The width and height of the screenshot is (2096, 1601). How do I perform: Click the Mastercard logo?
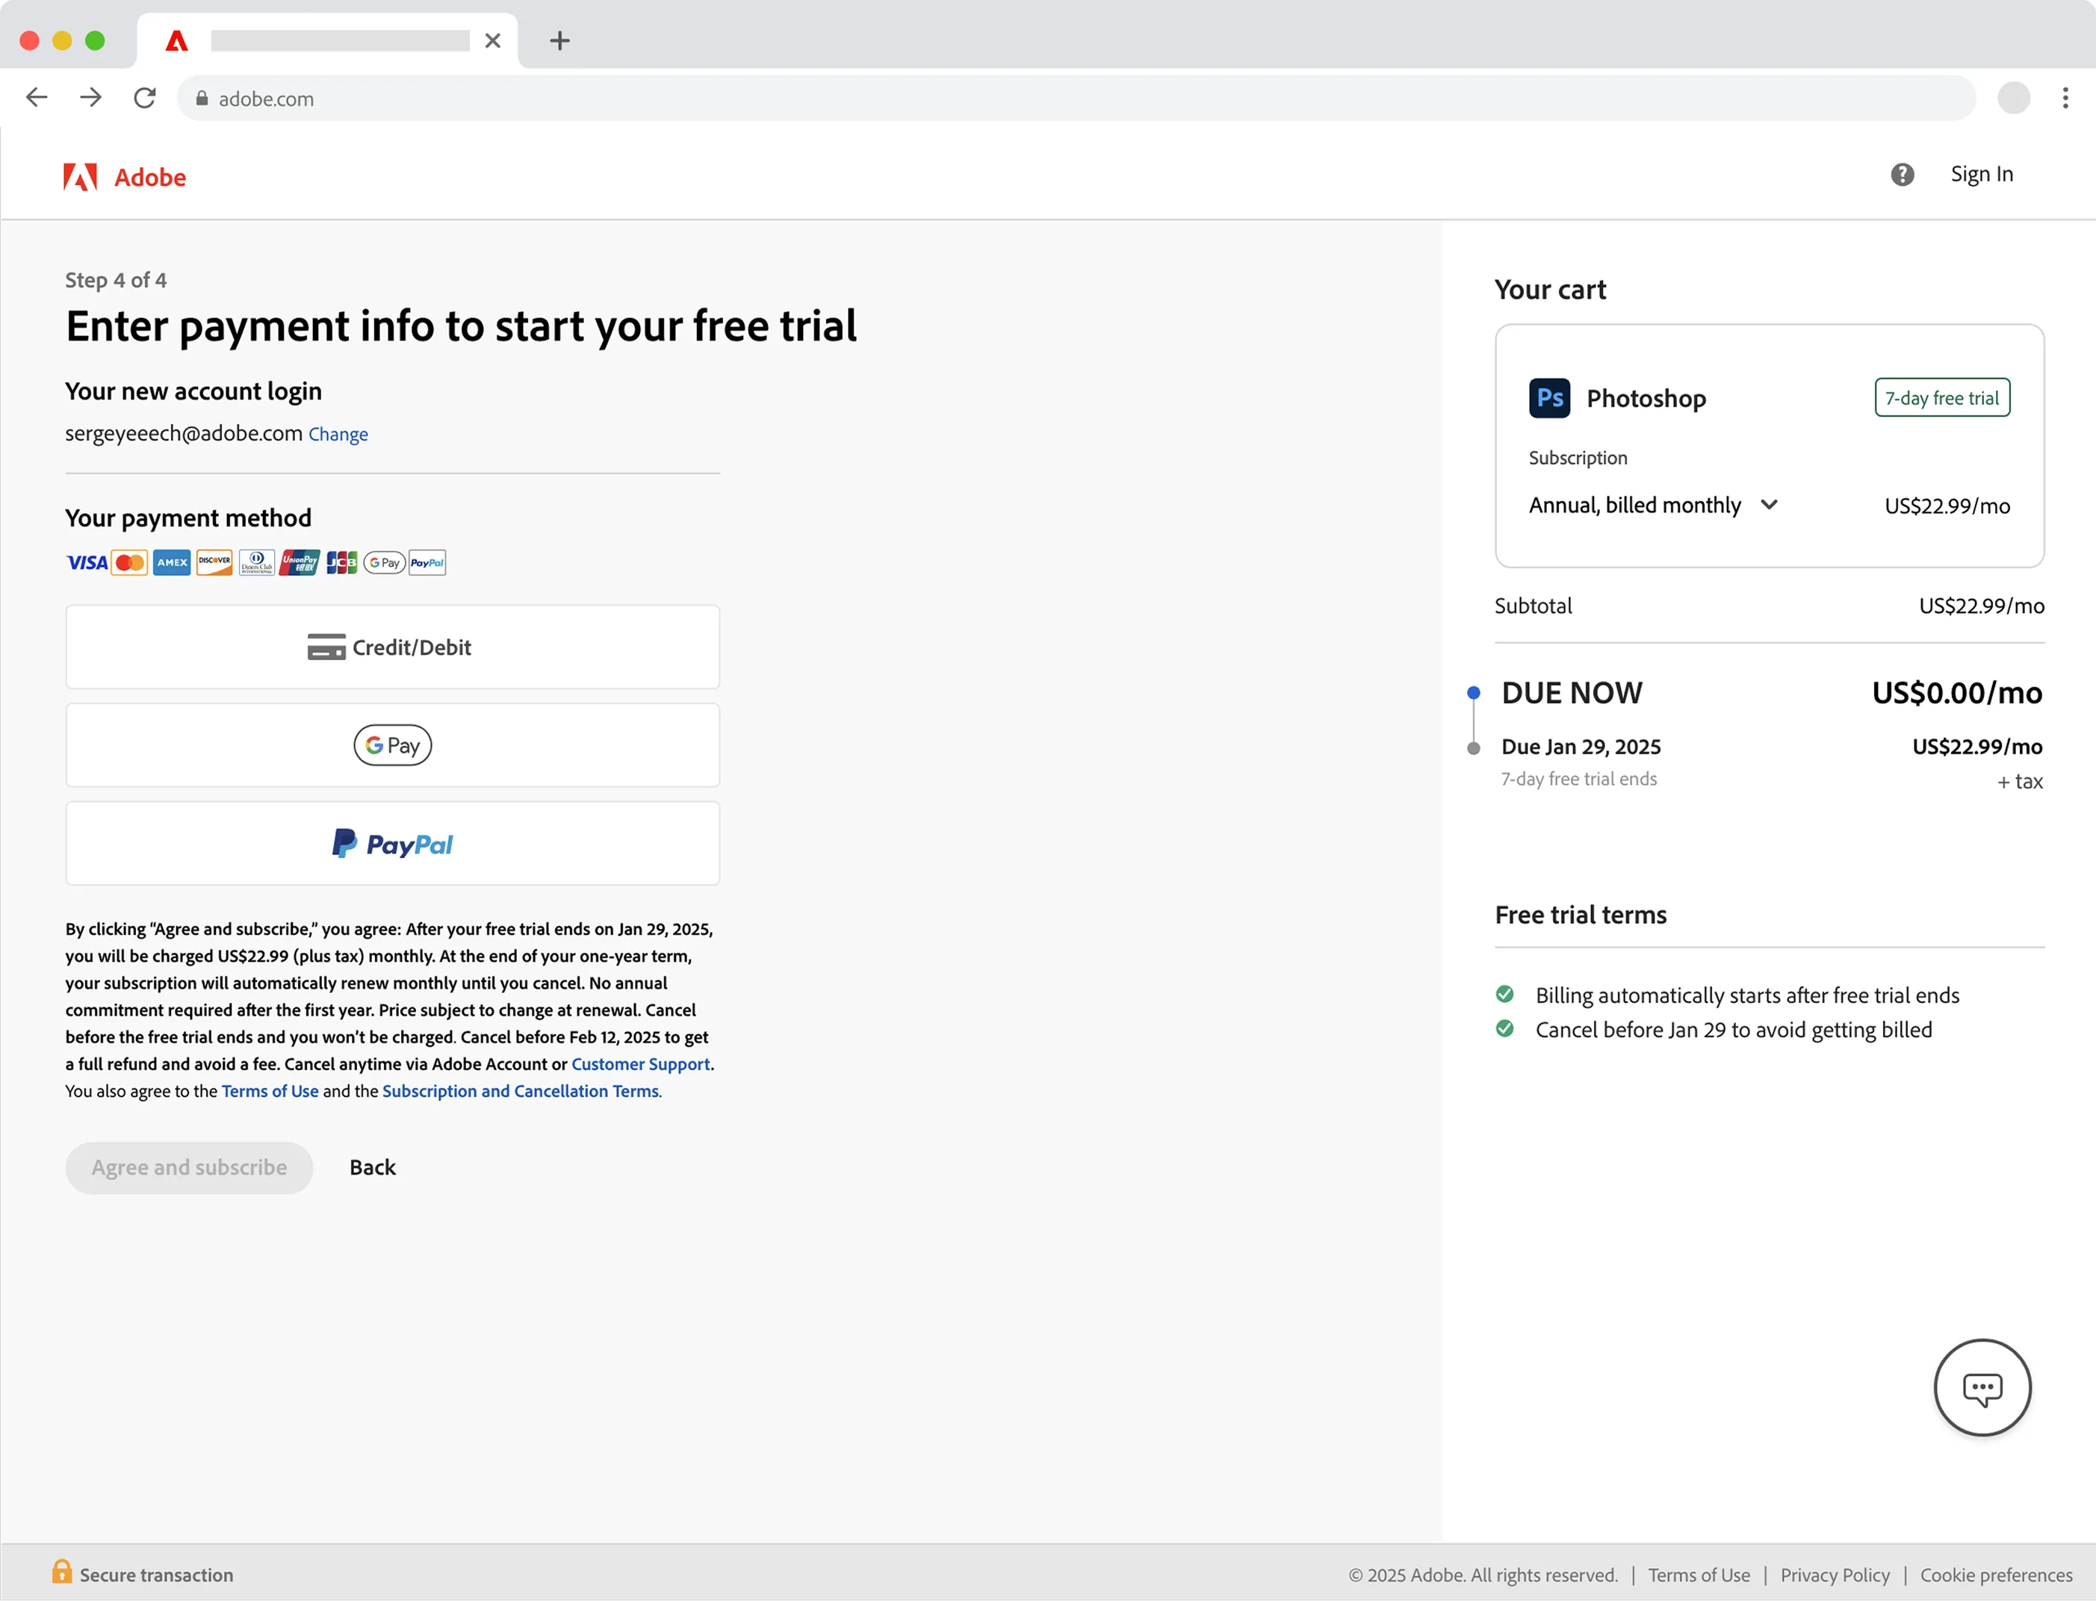pyautogui.click(x=130, y=563)
